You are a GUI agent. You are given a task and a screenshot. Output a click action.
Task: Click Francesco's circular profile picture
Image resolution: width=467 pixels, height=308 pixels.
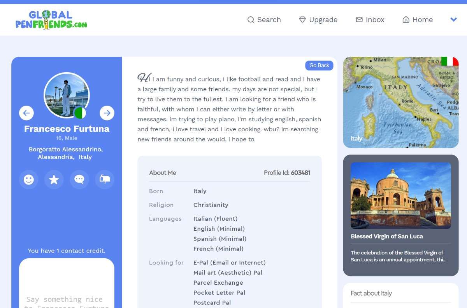click(x=67, y=95)
